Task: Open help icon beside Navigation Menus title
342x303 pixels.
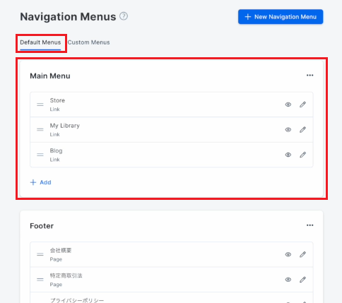Action: pyautogui.click(x=124, y=16)
